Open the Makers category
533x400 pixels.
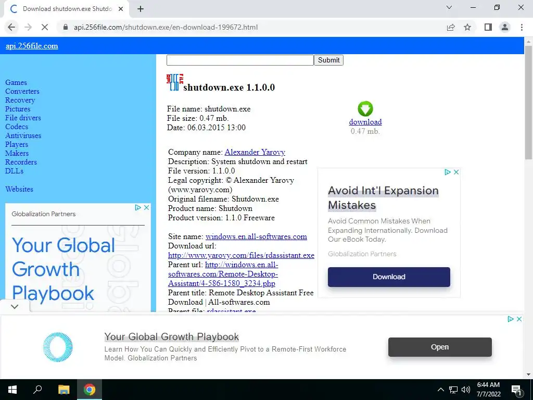pos(17,153)
